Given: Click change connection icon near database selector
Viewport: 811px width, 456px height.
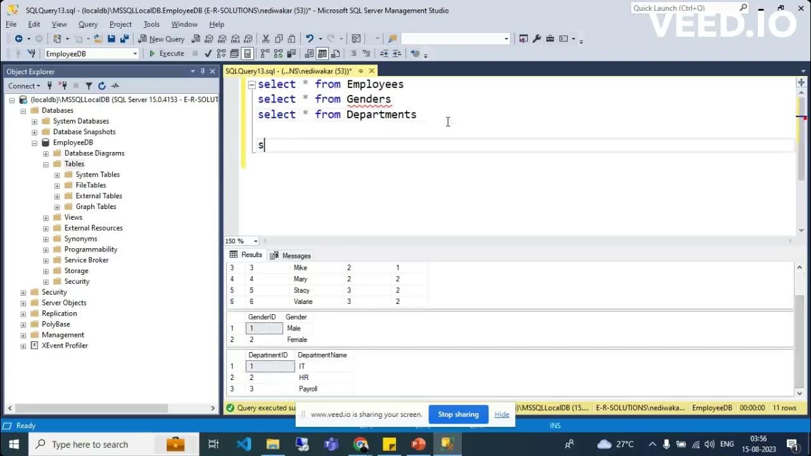Looking at the screenshot, I should [31, 54].
